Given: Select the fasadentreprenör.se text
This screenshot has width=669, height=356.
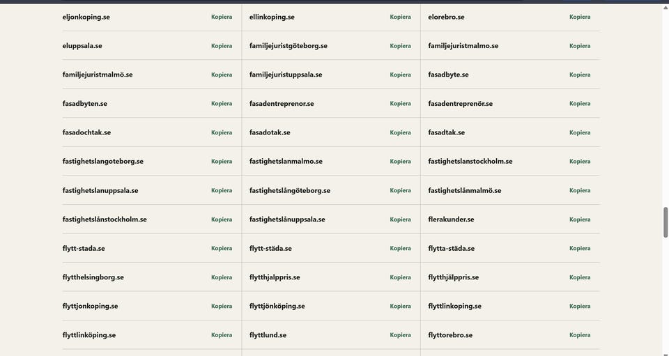Looking at the screenshot, I should coord(461,104).
